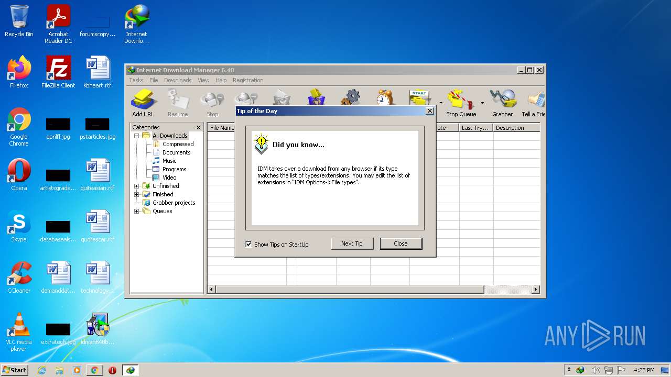The width and height of the screenshot is (671, 377).
Task: Select the Acrobat Reader DC desktop icon
Action: [58, 24]
